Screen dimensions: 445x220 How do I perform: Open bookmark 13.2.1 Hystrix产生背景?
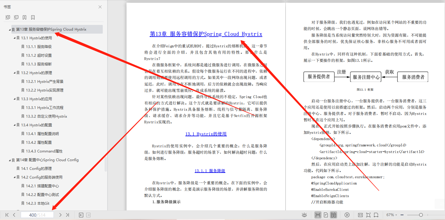[44, 82]
